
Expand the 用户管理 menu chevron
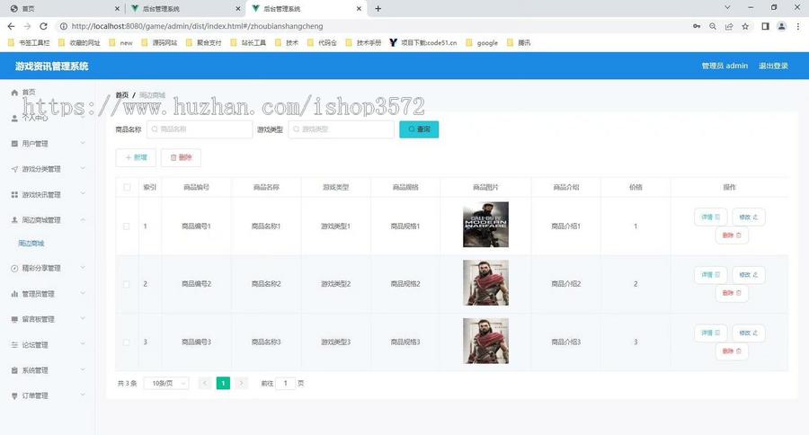(x=83, y=144)
